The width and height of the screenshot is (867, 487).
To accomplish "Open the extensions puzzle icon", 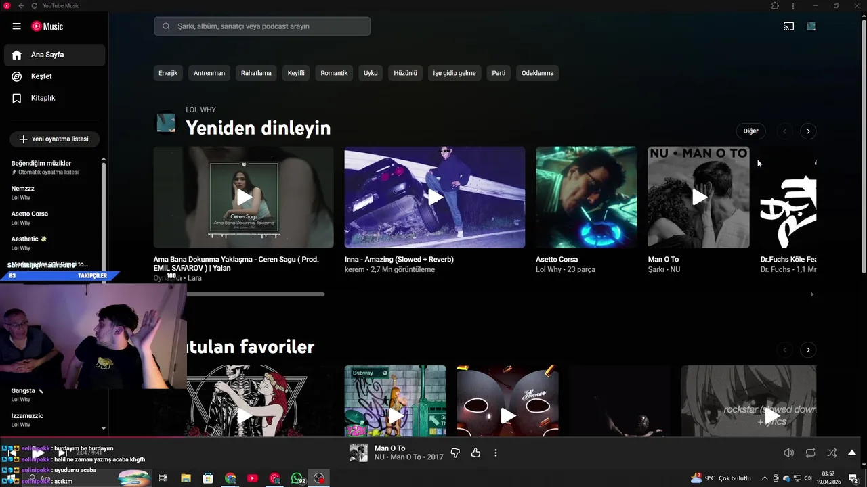I will pos(775,5).
